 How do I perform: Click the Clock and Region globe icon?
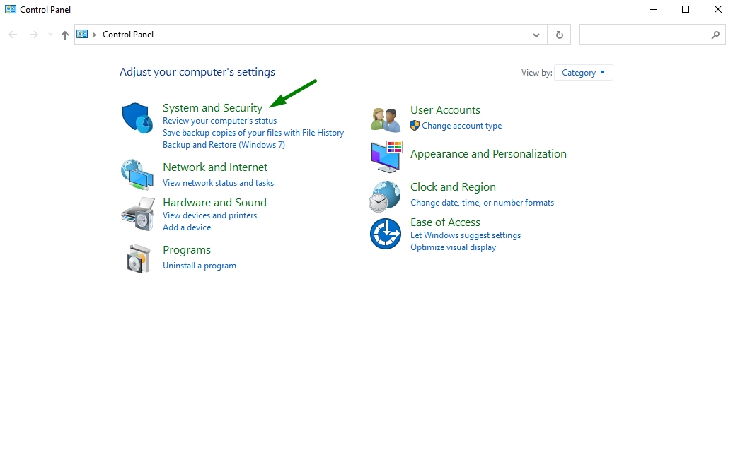point(385,196)
